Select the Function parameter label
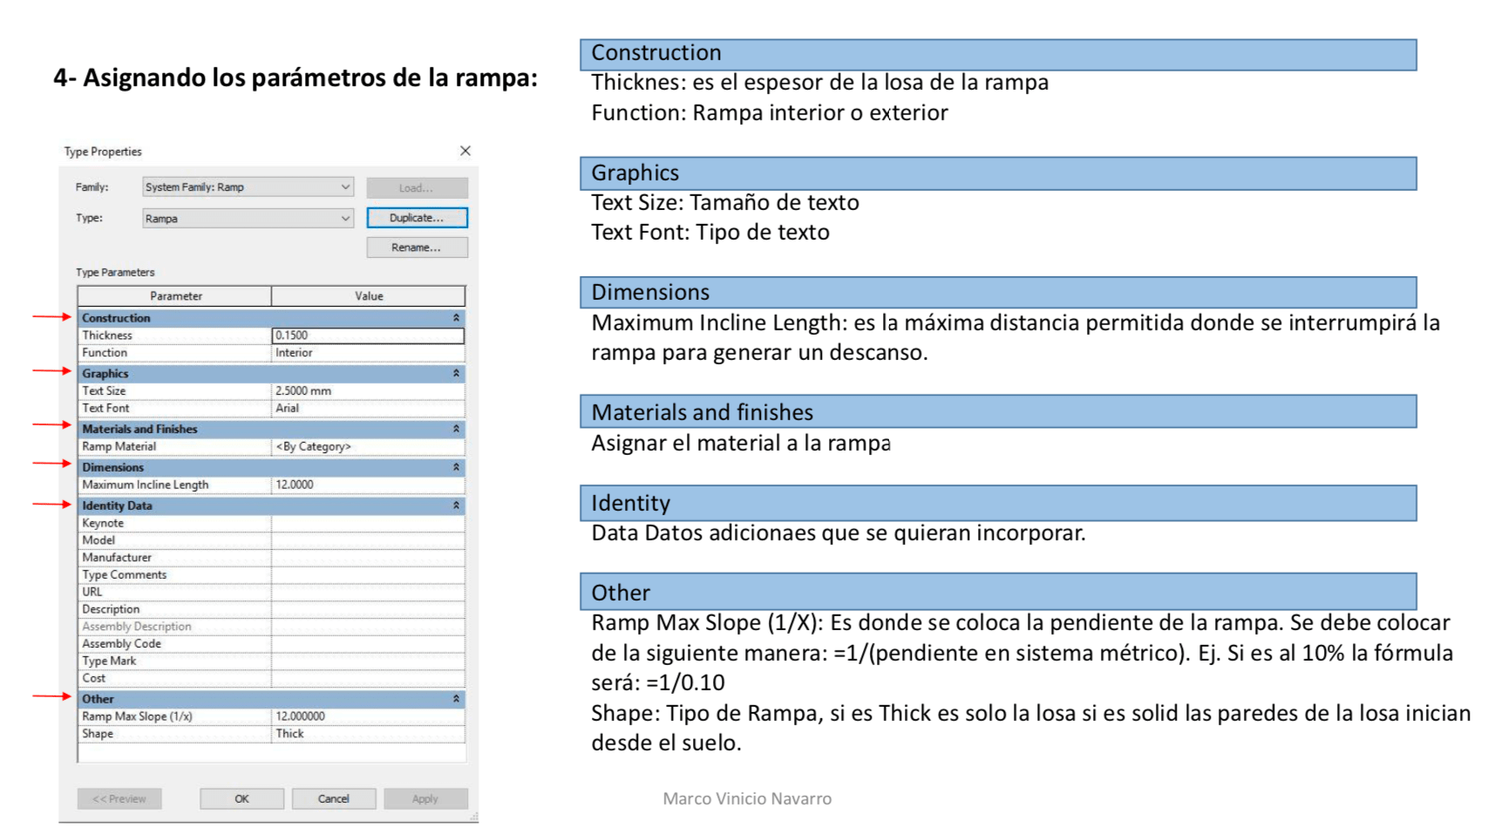 point(105,353)
